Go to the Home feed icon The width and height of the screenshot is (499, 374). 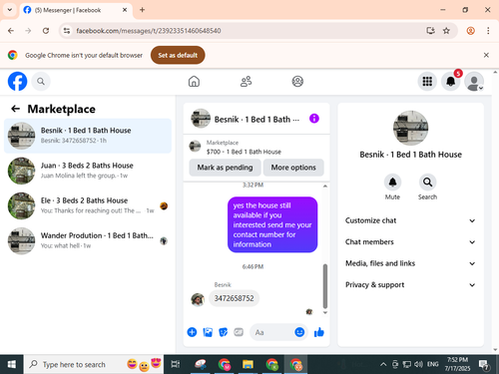click(x=194, y=81)
